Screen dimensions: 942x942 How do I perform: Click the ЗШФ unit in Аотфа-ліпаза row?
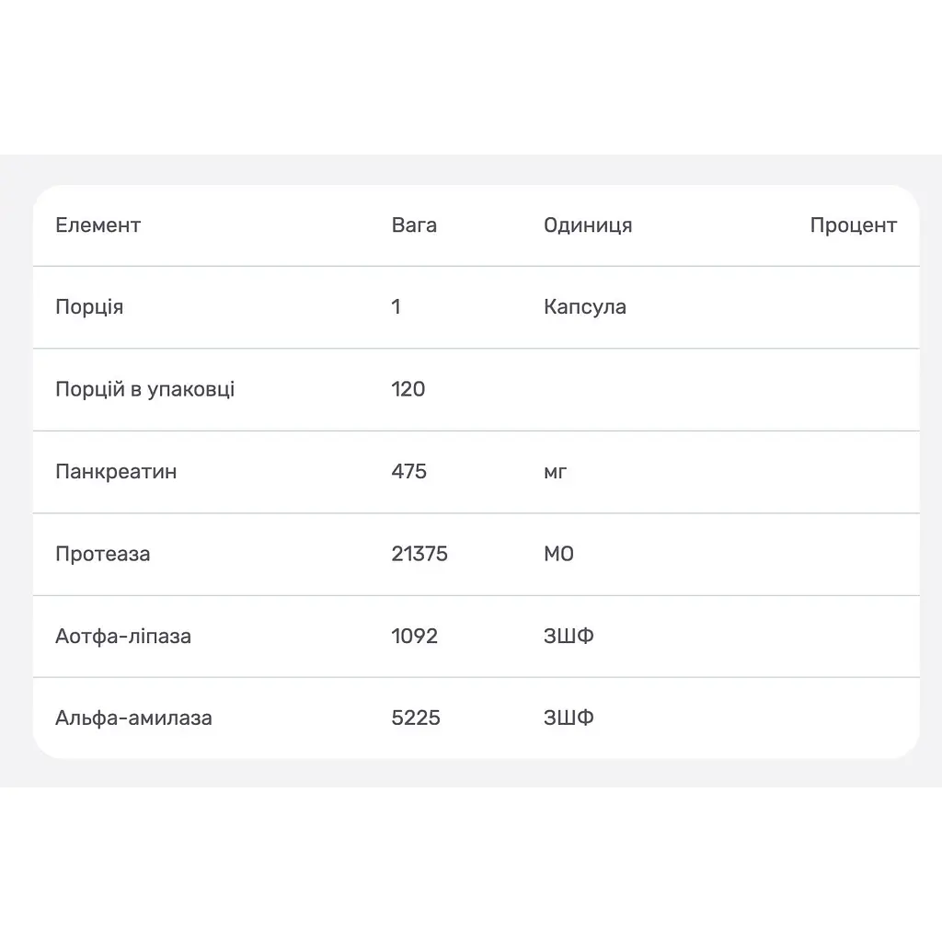569,637
